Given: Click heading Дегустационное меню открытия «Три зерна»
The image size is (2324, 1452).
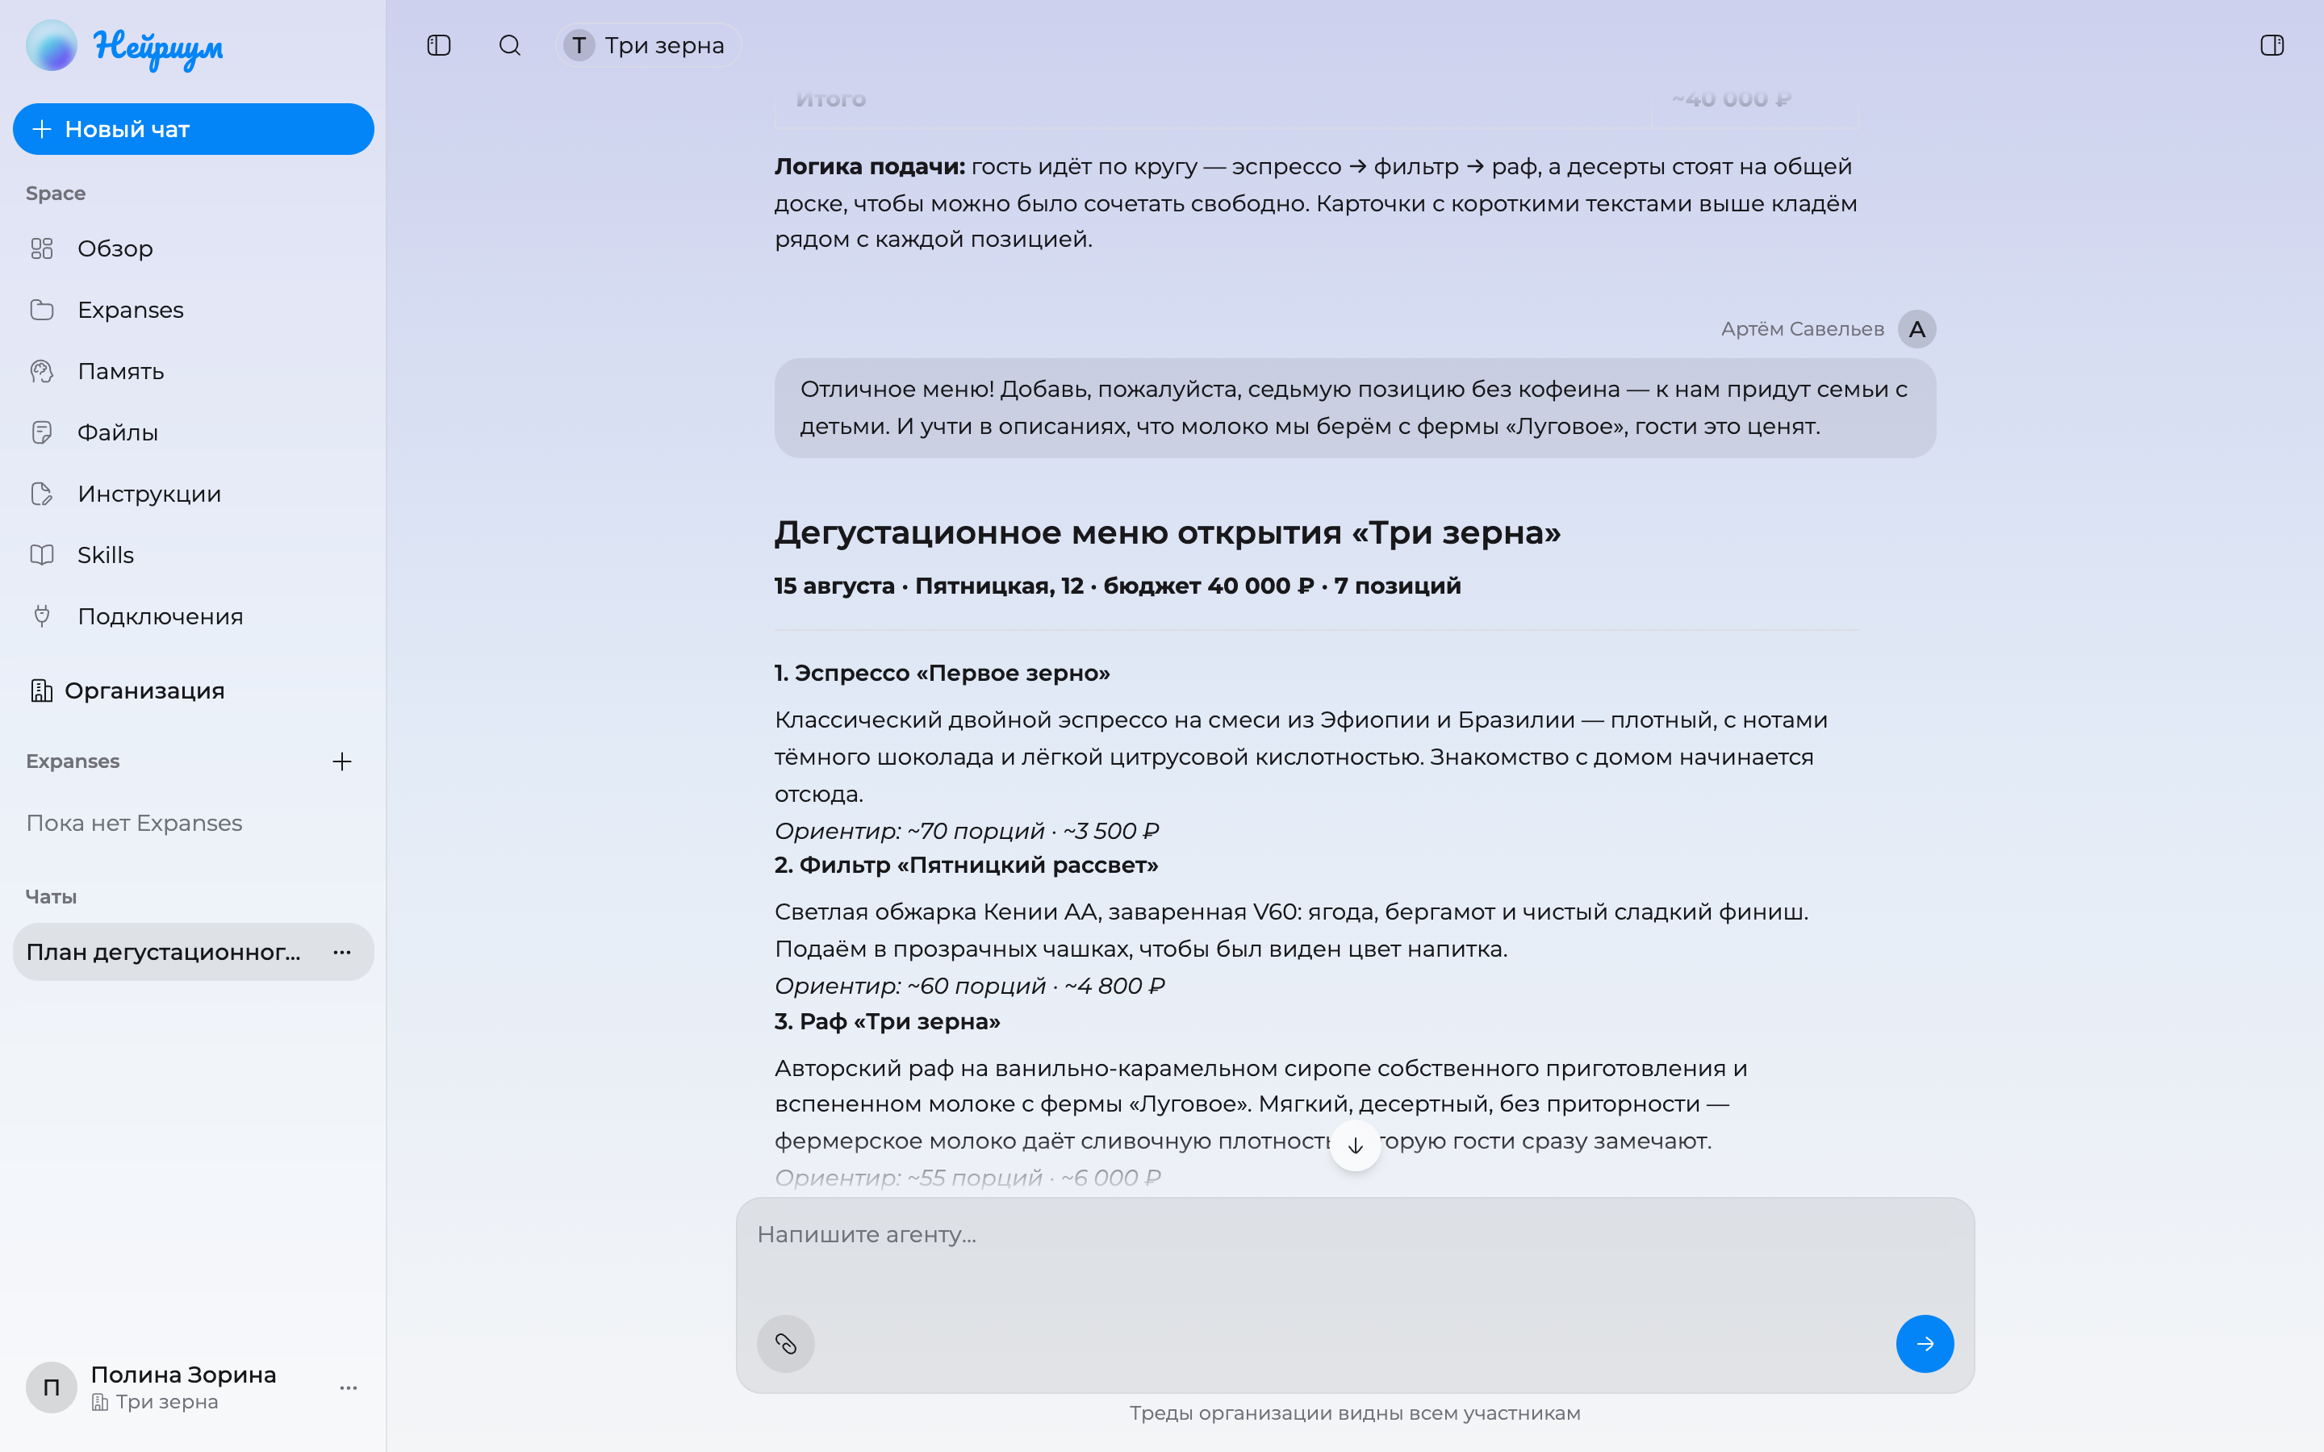Looking at the screenshot, I should 1168,532.
